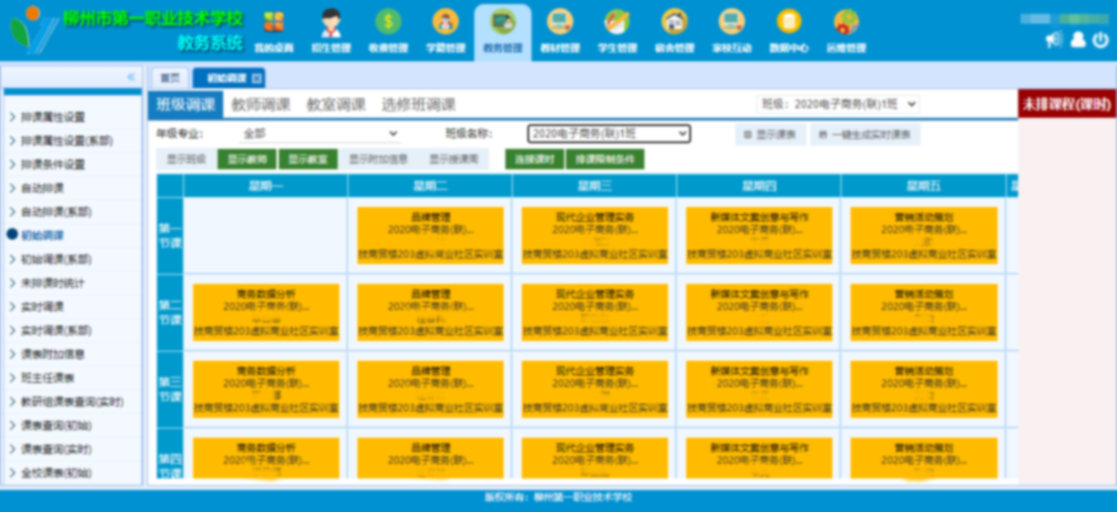This screenshot has width=1117, height=512.
Task: Select Tuesday first-period 品牌管理 course card
Action: 430,235
